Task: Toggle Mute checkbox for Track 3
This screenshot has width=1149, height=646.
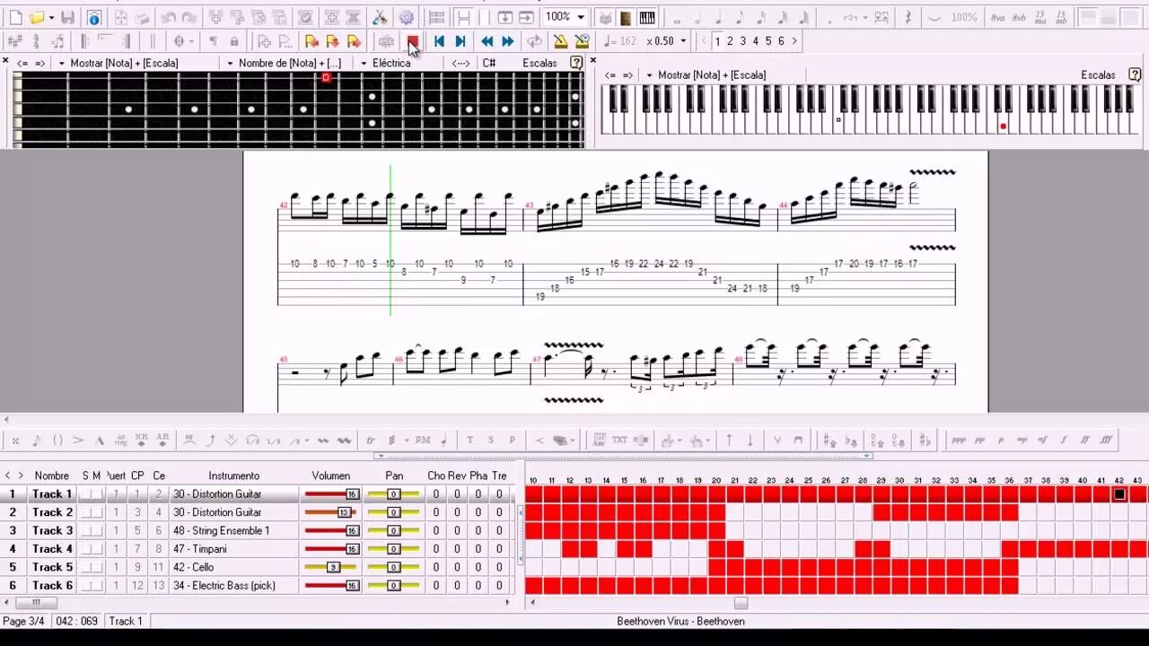Action: (97, 531)
